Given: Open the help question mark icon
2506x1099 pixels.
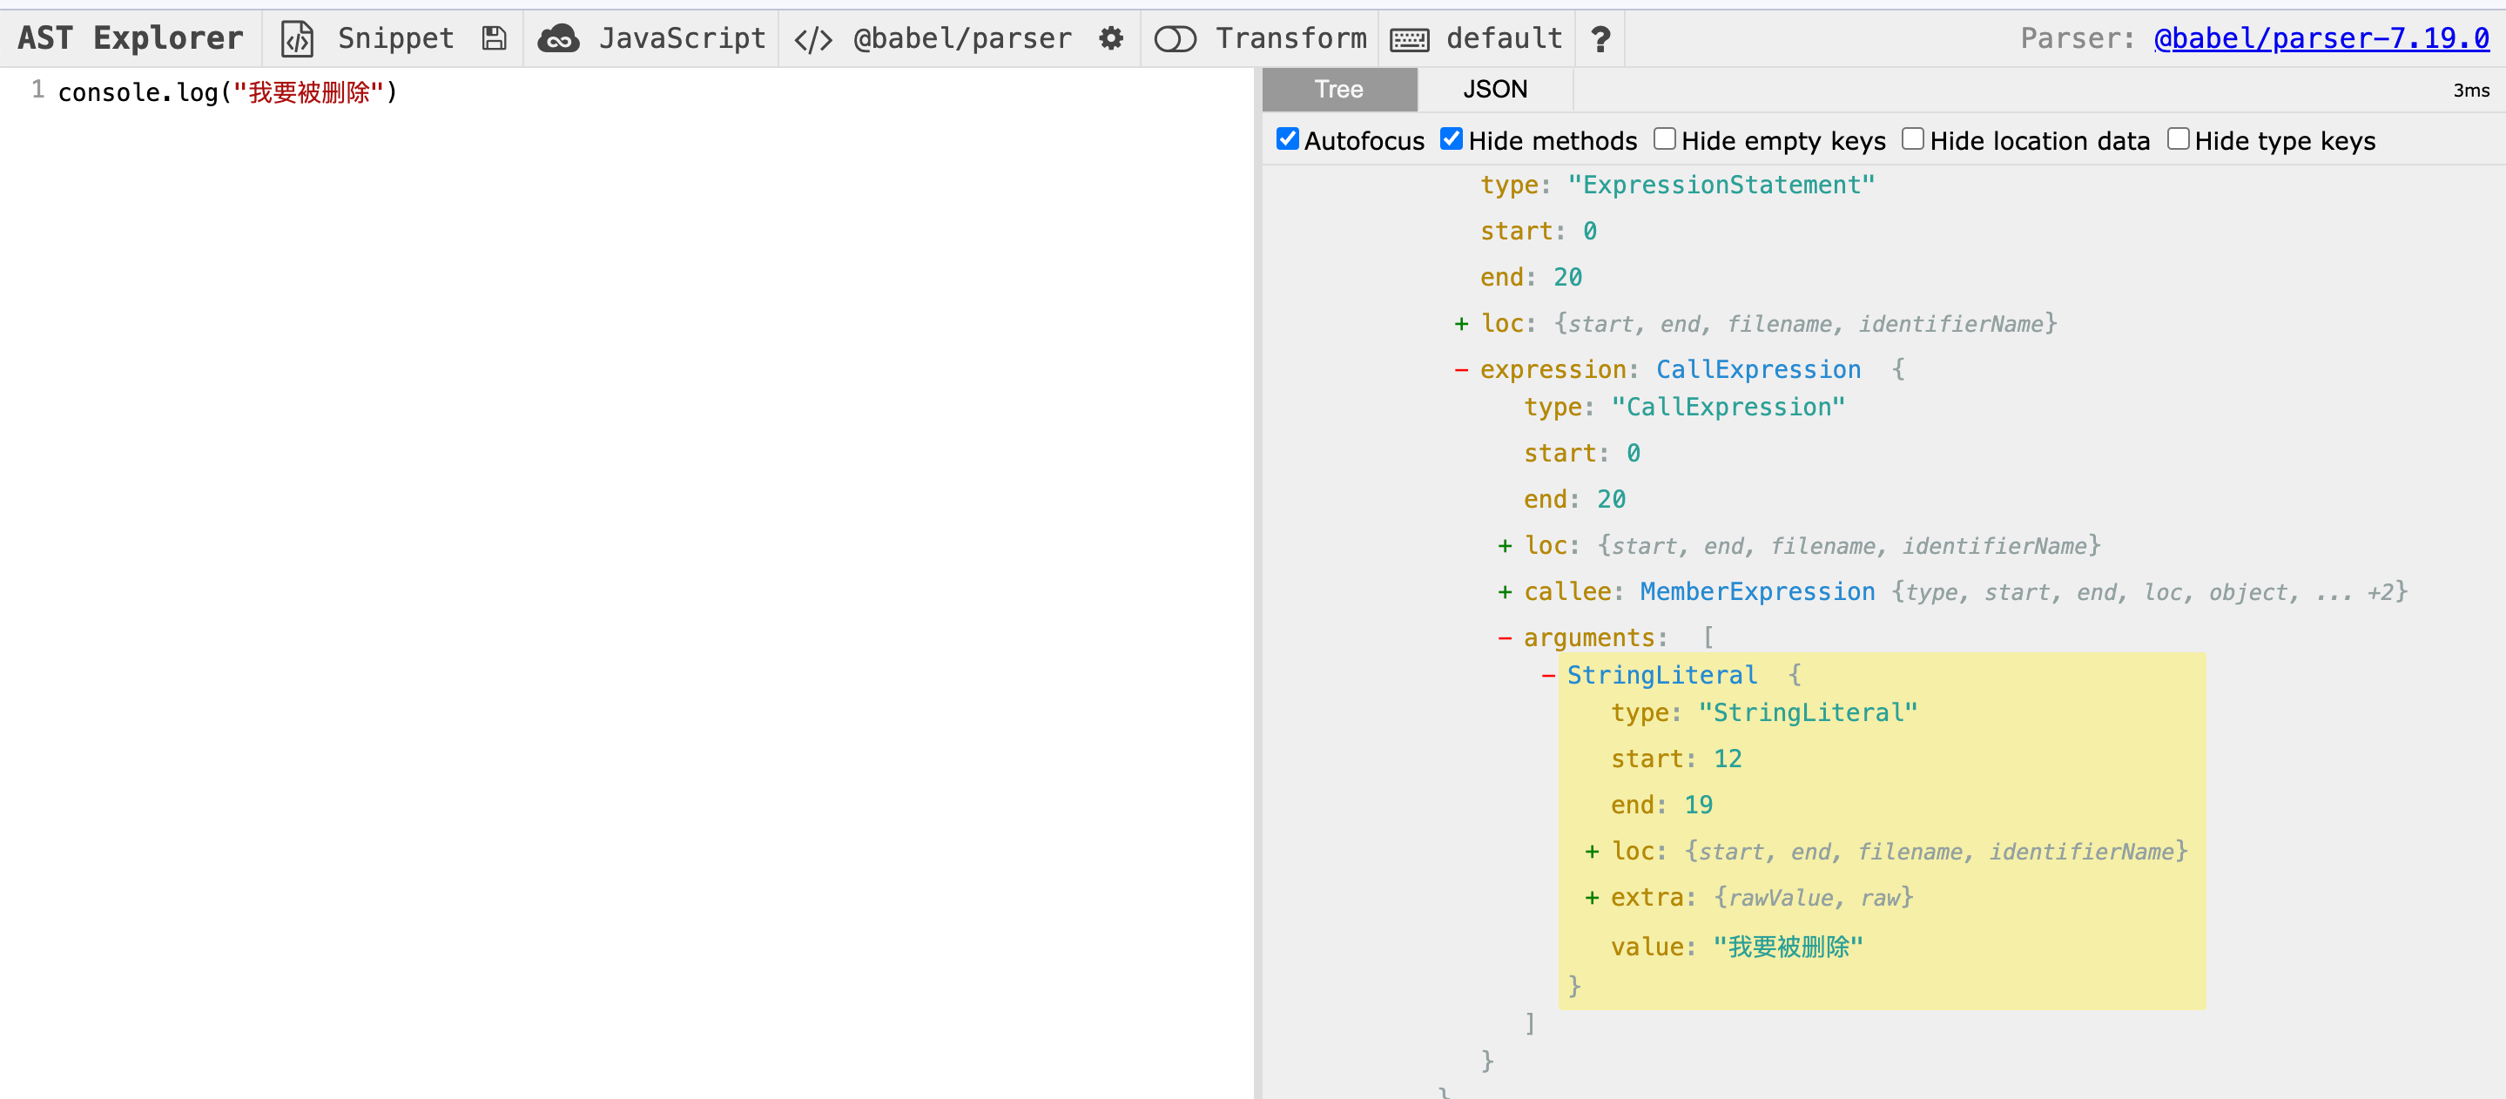Looking at the screenshot, I should (x=1600, y=39).
